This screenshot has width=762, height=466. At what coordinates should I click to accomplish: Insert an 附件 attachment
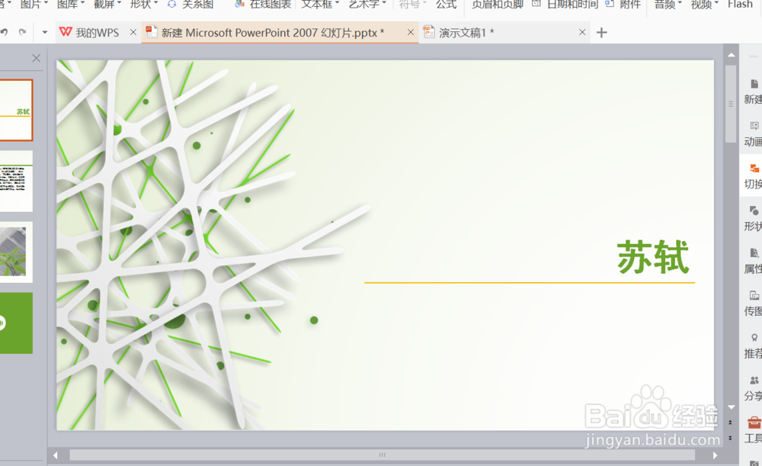(623, 5)
